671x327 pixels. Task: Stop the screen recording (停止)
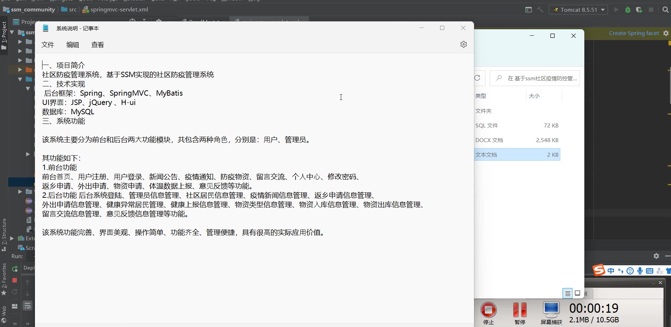coord(489,313)
